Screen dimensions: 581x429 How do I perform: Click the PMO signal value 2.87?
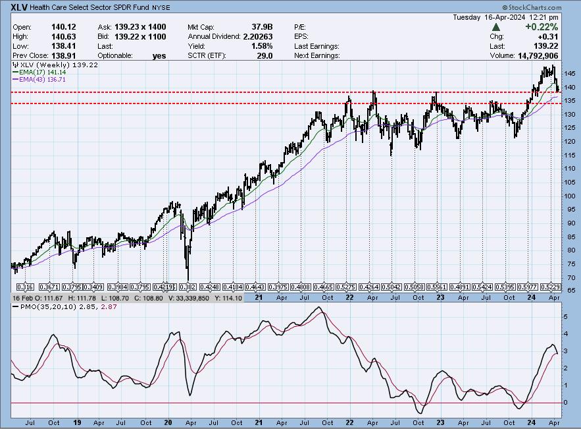tap(109, 307)
